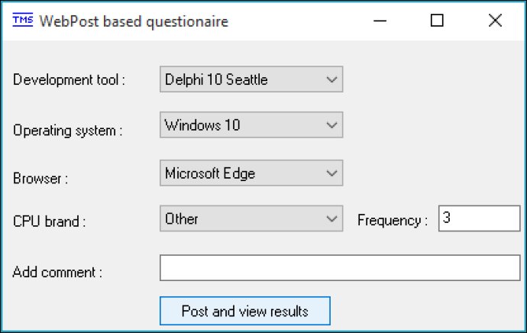Click Post and view results button

point(245,311)
